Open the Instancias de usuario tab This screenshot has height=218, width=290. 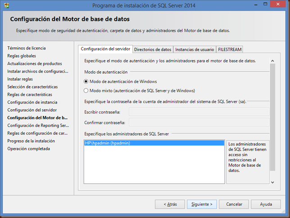[x=195, y=50]
